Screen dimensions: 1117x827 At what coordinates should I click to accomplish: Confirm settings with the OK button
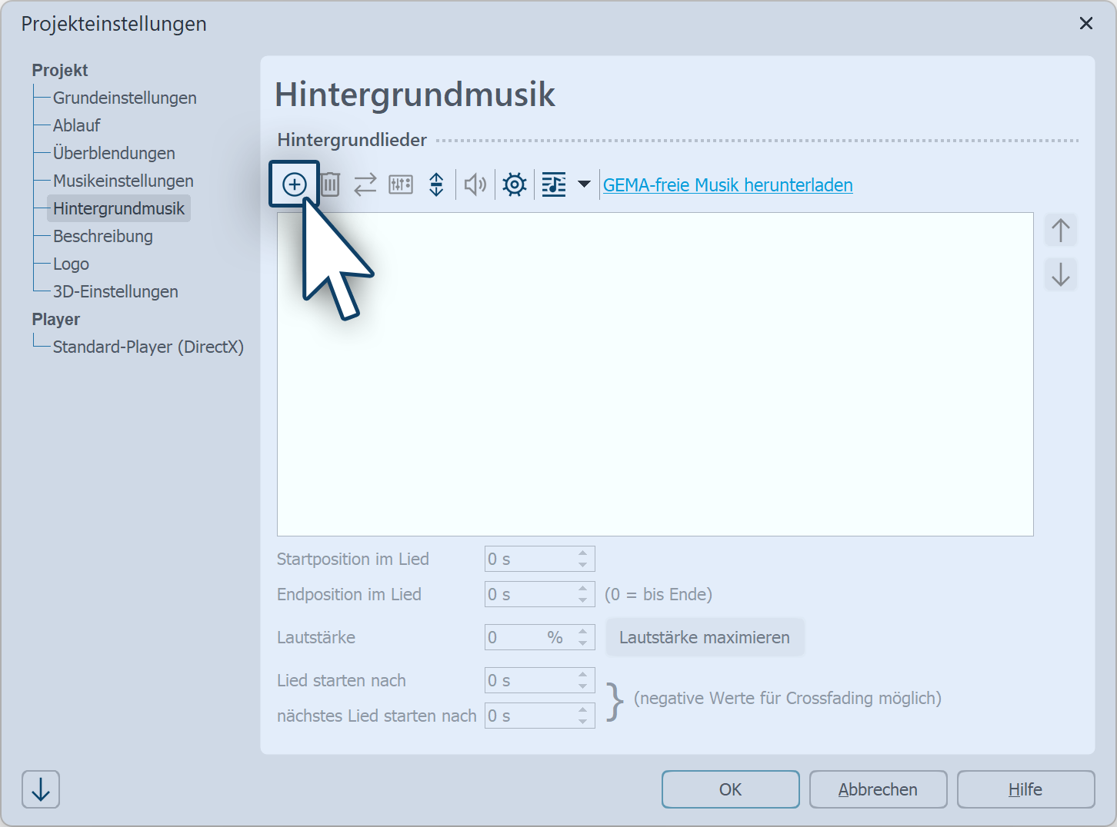tap(730, 789)
